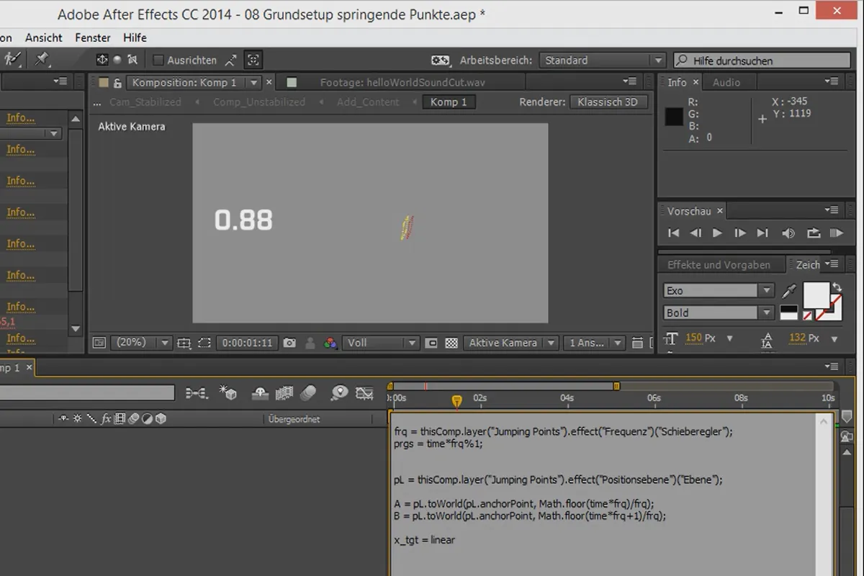This screenshot has width=864, height=576.
Task: Switch to Footage: helloWorldSoundCut.wav tab
Action: 403,82
